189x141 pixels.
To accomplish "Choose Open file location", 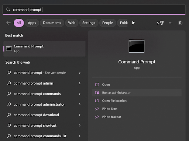I will [x=137, y=101].
